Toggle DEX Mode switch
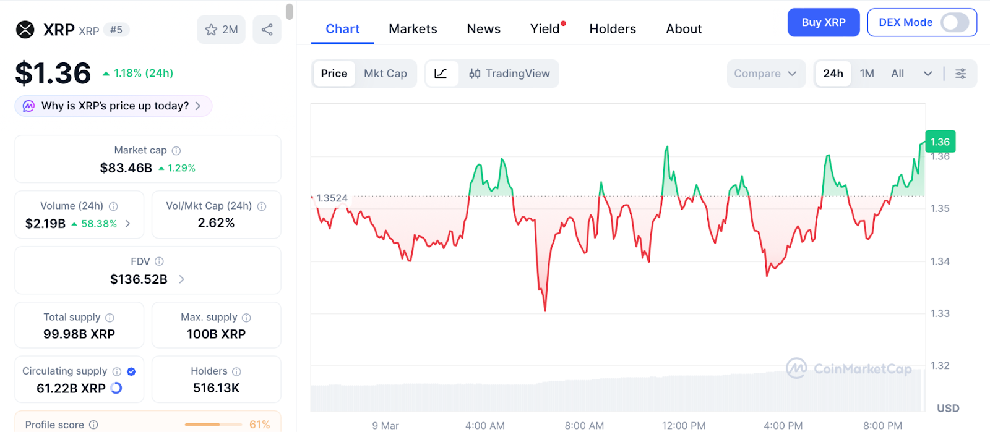The height and width of the screenshot is (432, 990). (x=954, y=23)
